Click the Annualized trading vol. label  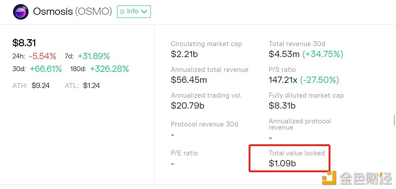coord(206,96)
